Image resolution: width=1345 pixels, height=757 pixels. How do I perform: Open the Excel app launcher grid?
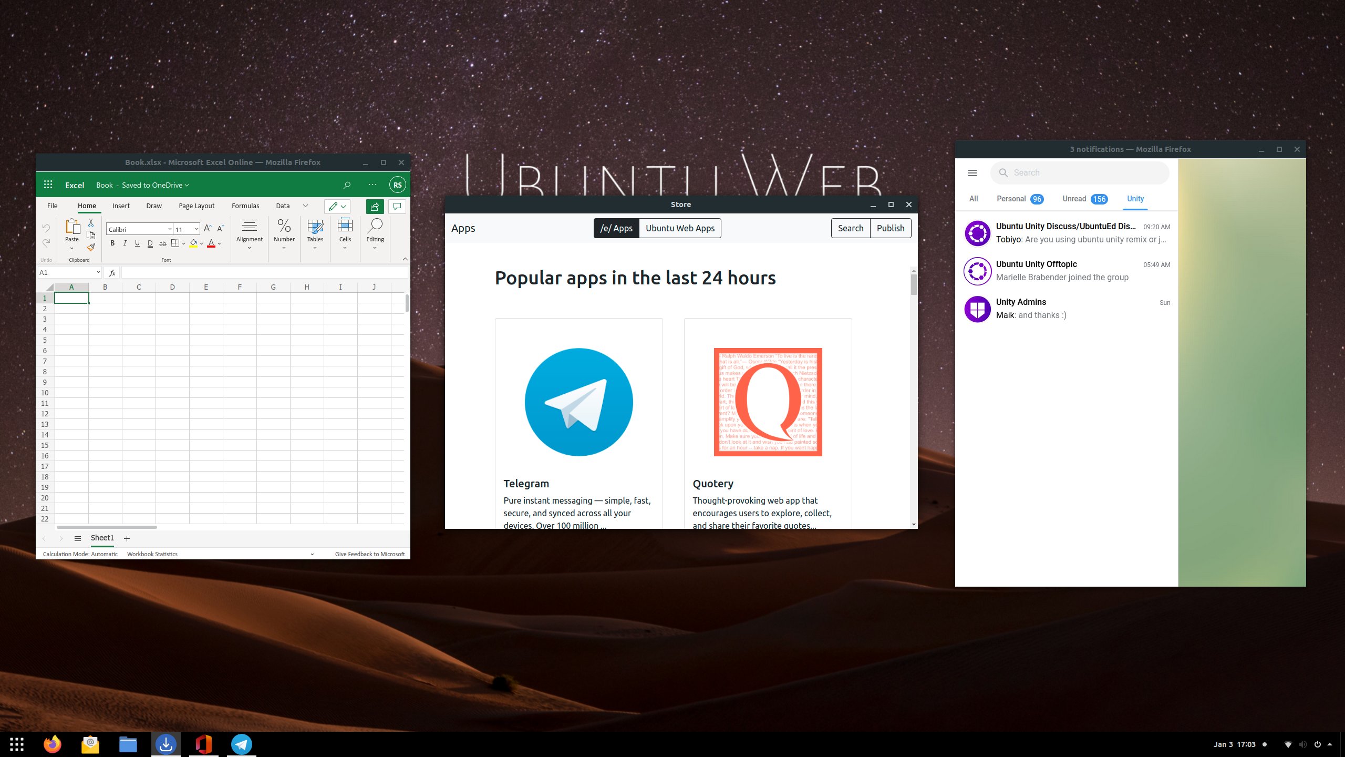click(x=48, y=185)
